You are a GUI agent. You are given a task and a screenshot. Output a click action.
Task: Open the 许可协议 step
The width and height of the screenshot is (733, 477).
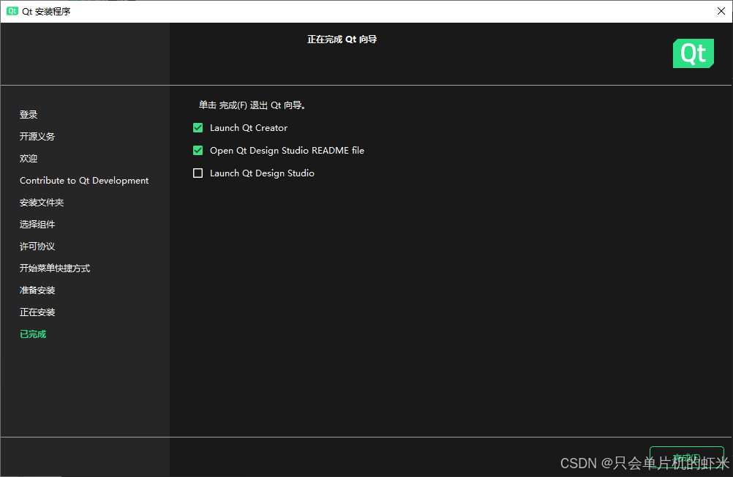(37, 246)
